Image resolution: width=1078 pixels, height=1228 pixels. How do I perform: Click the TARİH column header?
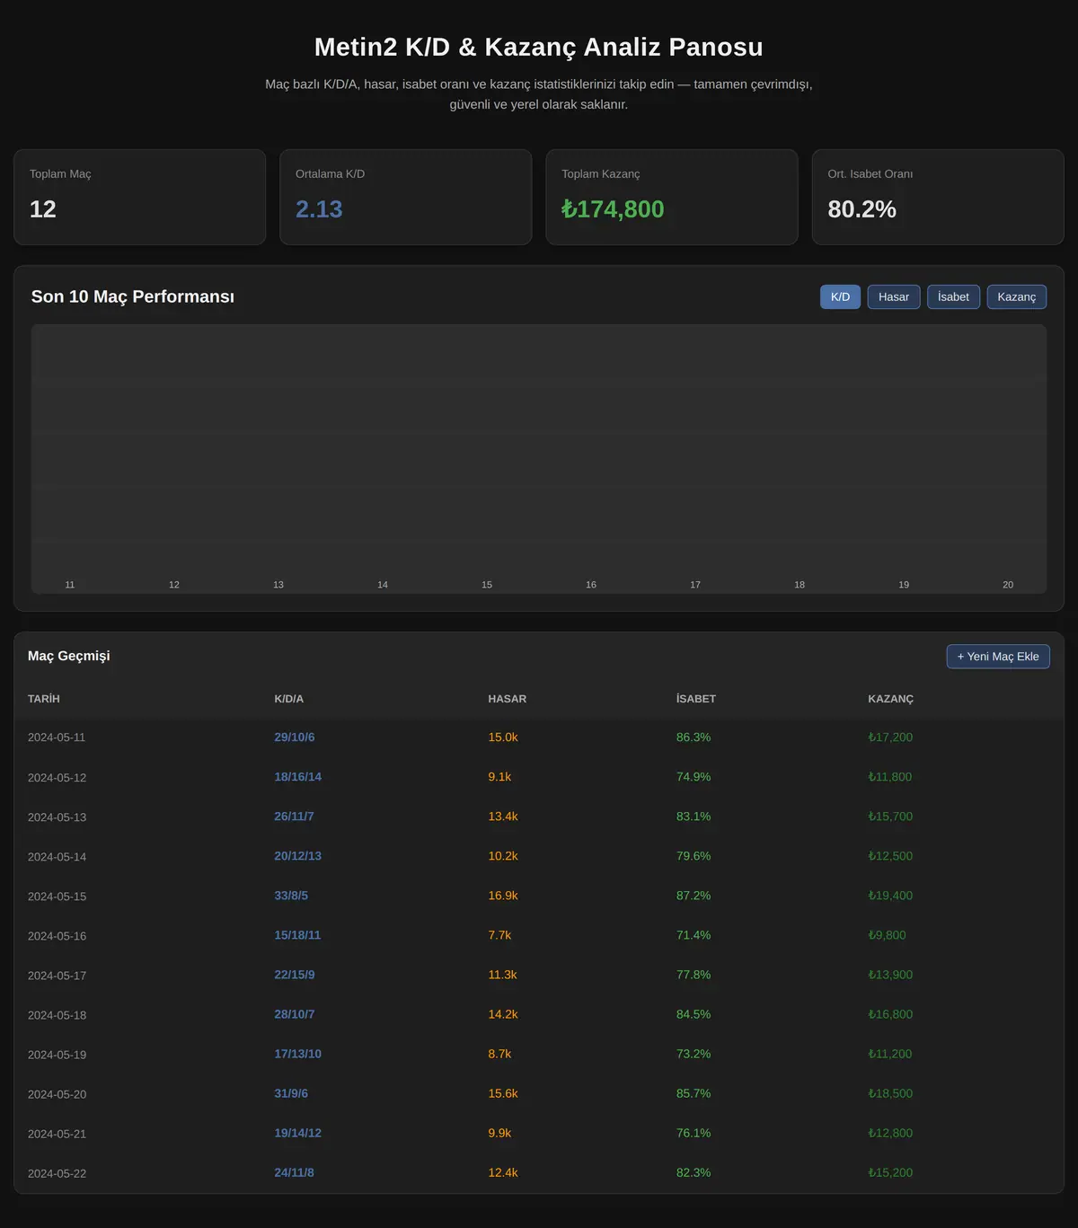tap(44, 699)
